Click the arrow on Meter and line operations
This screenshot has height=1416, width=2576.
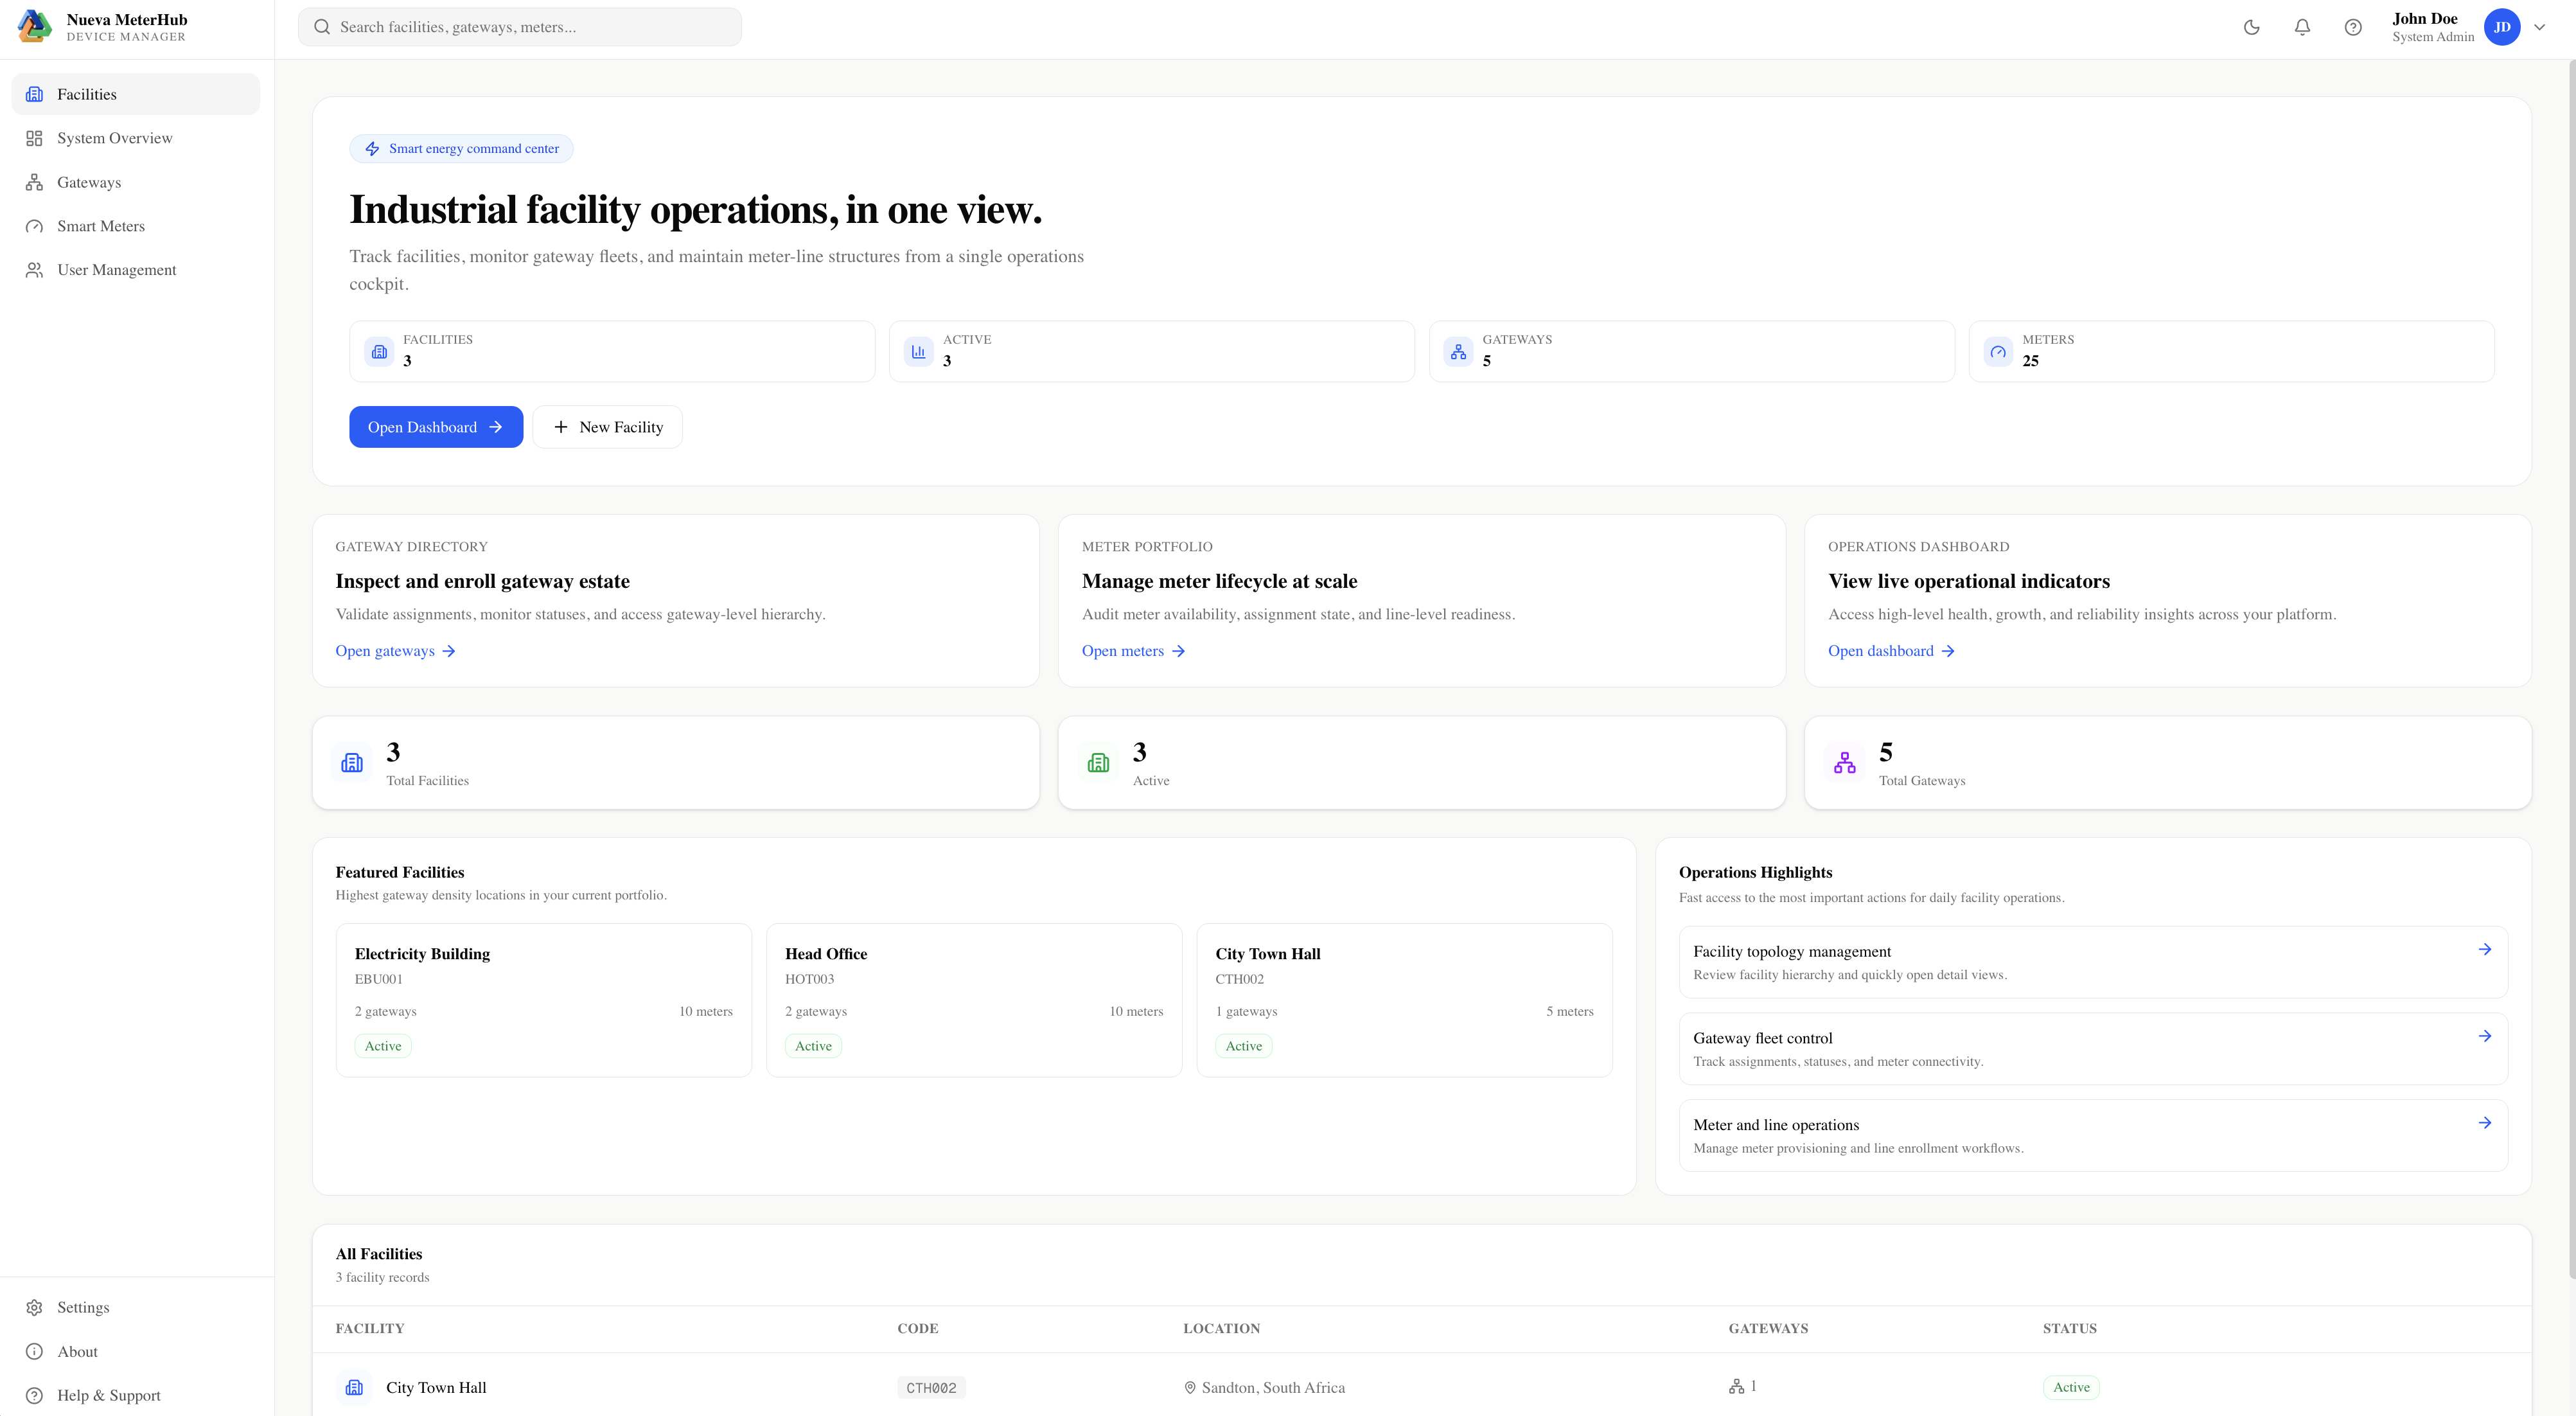coord(2485,1123)
